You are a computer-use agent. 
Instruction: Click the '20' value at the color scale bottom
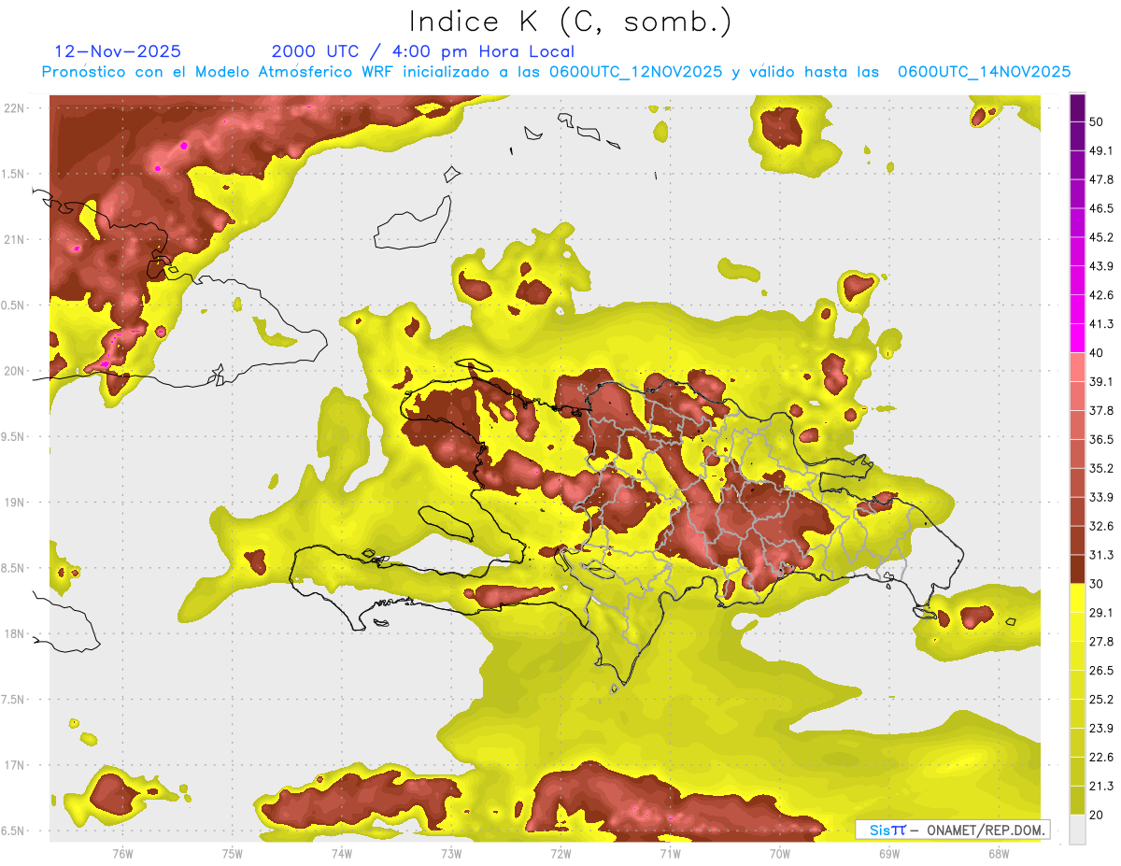pyautogui.click(x=1098, y=816)
